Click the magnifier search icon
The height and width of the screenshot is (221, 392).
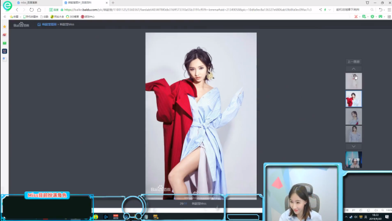372,10
